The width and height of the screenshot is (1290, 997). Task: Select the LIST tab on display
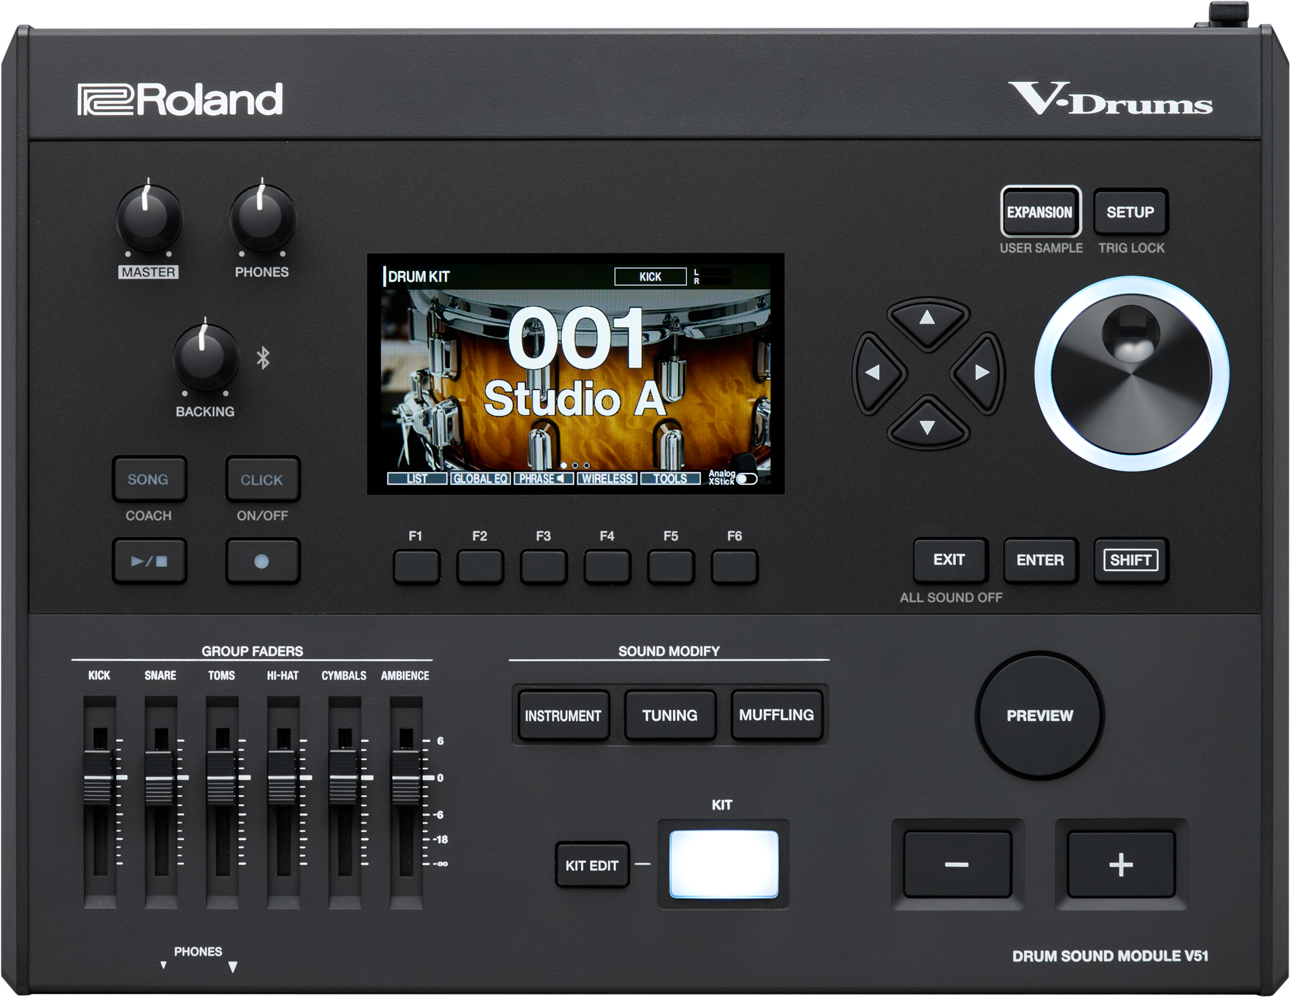[x=417, y=479]
